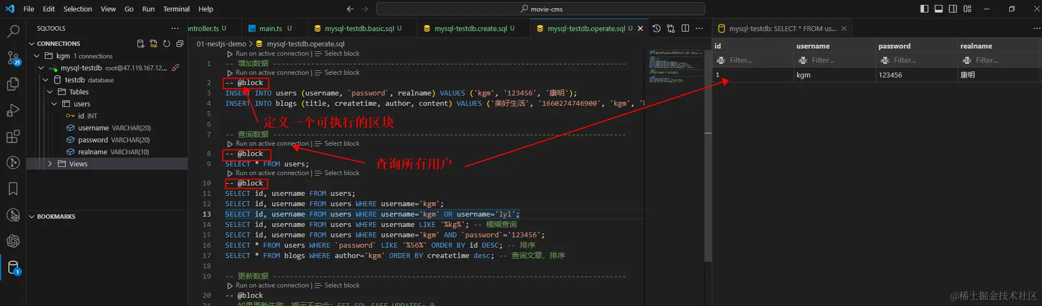Click the editor vertical scrollbar thumb
Screen dimensions: 1042x306
[708, 155]
